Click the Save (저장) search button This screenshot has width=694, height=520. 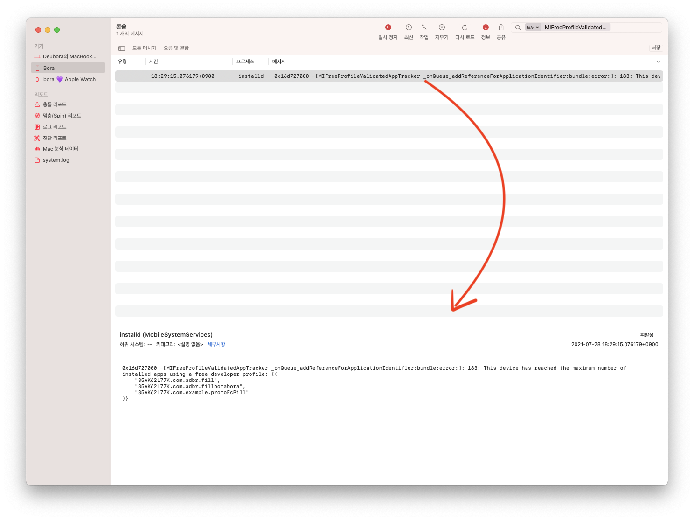coord(656,48)
